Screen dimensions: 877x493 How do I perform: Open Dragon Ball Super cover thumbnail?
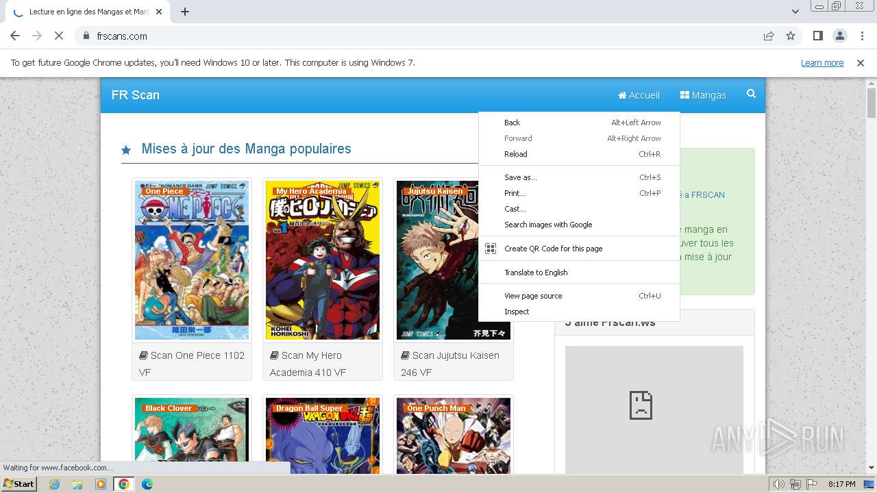point(323,435)
